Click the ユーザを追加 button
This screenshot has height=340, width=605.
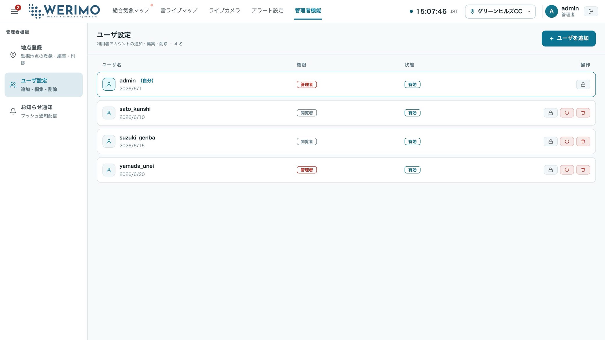click(x=568, y=38)
